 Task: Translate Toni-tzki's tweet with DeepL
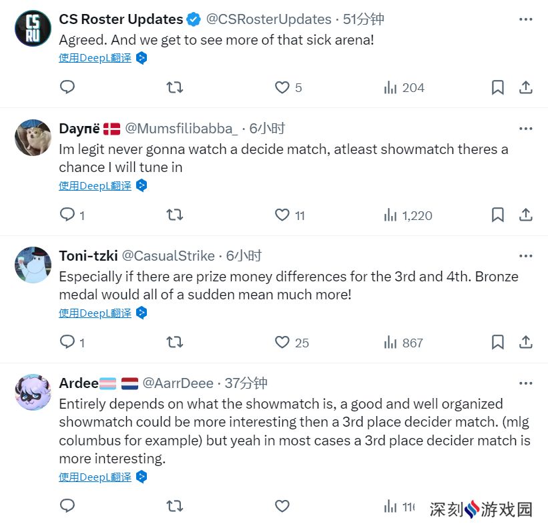click(95, 313)
